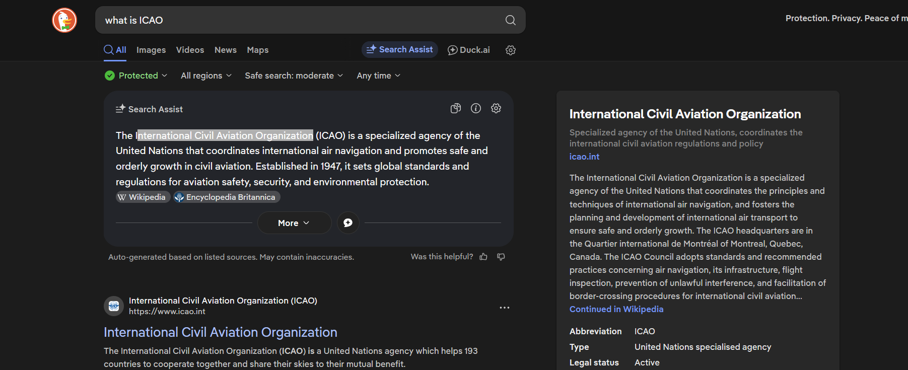Expand the Protected dropdown
The height and width of the screenshot is (370, 908).
pos(136,76)
